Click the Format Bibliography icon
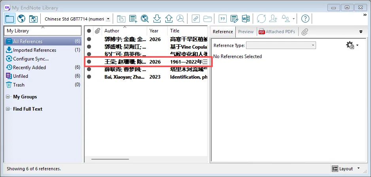The height and width of the screenshot is (177, 371). [x=234, y=19]
